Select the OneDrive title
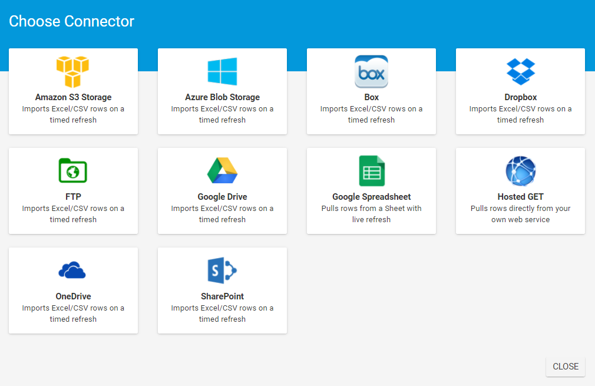 coord(73,296)
